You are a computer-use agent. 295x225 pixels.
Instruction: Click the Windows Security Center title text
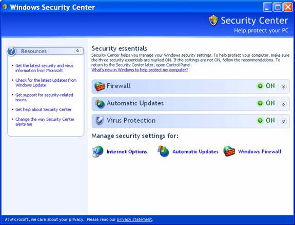(52, 7)
